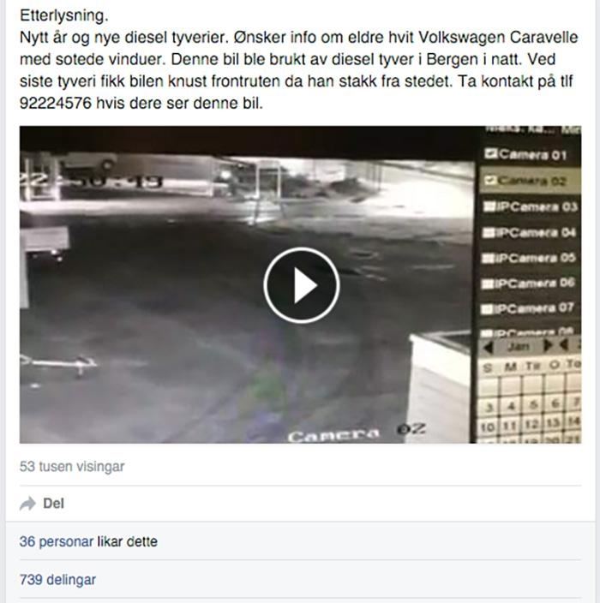Uncheck the Camera 02 checkbox
600x603 pixels.
tap(490, 180)
